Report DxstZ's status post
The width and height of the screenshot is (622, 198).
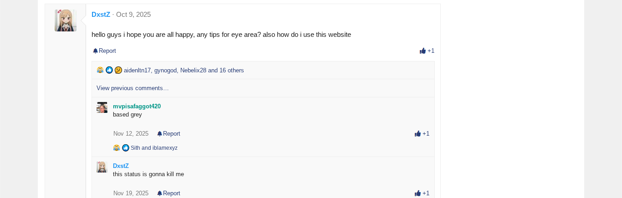tap(105, 51)
